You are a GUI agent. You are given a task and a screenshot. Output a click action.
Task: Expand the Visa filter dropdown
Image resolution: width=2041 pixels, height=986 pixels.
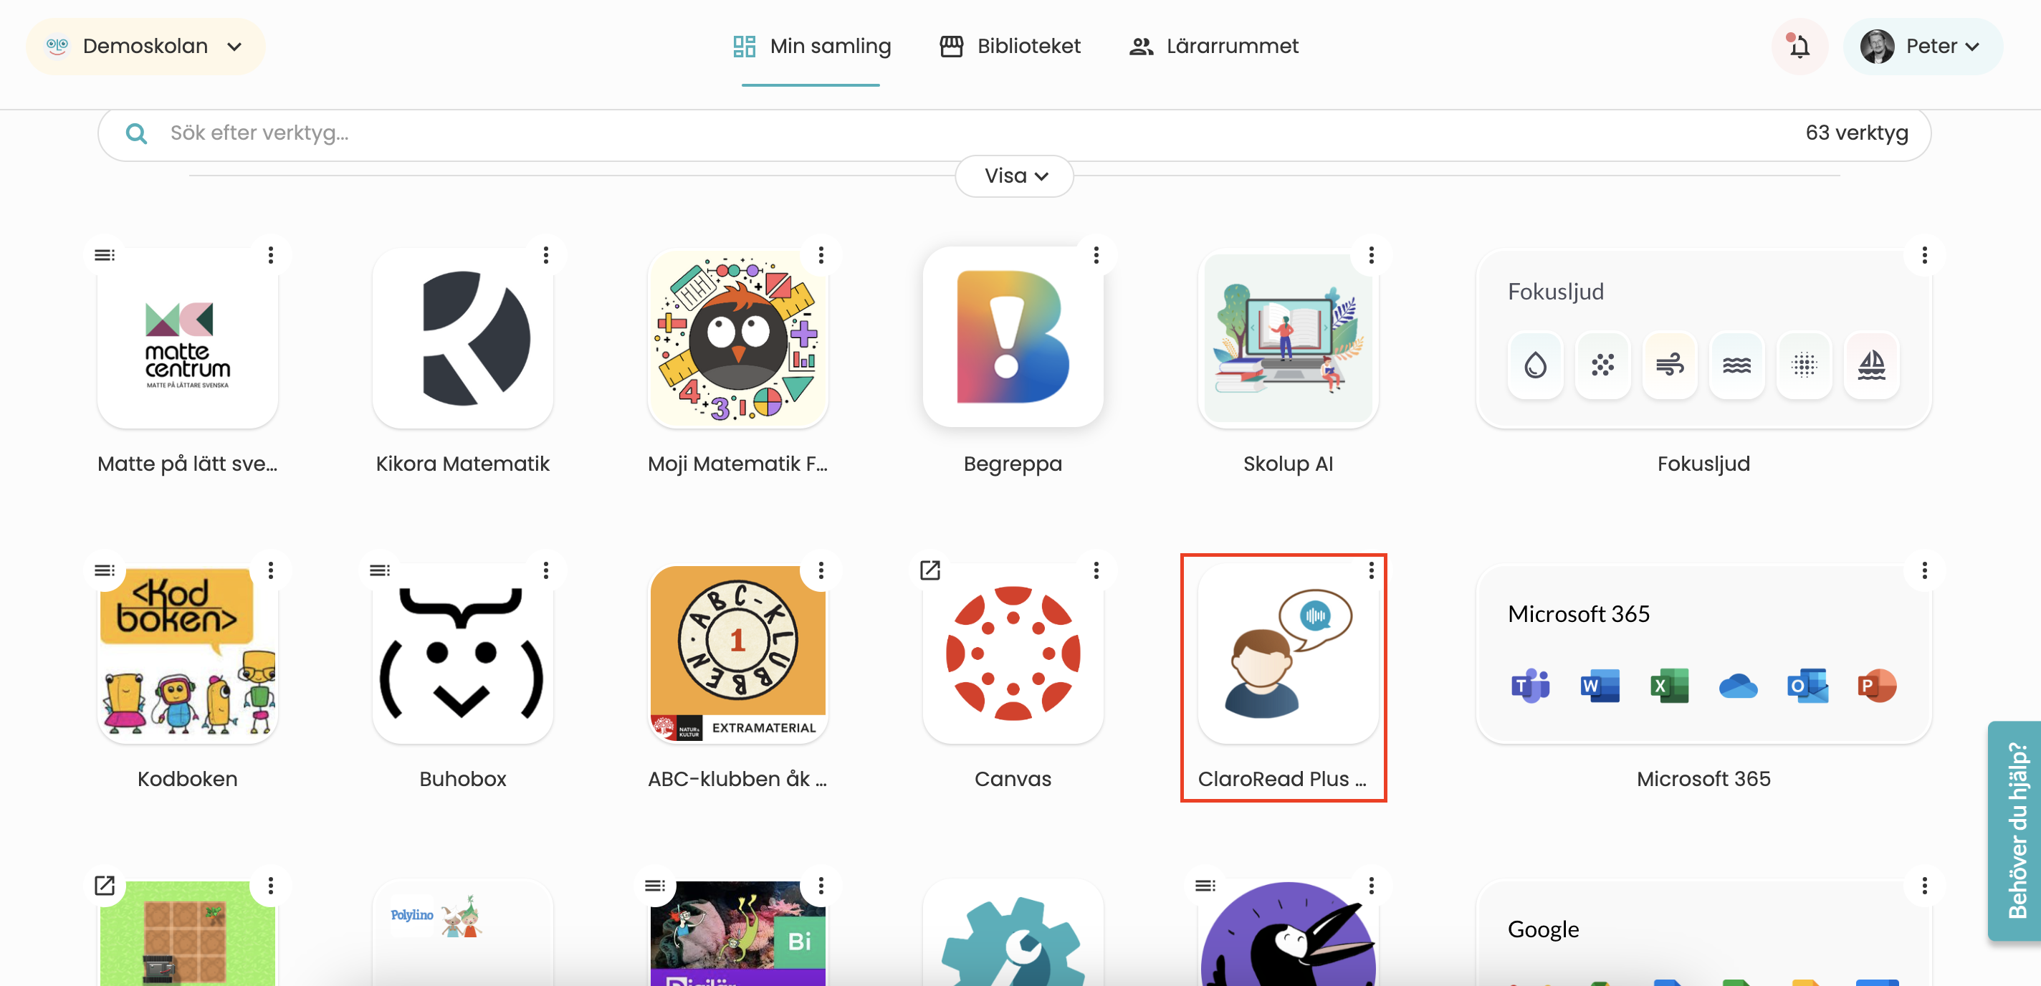[1014, 176]
